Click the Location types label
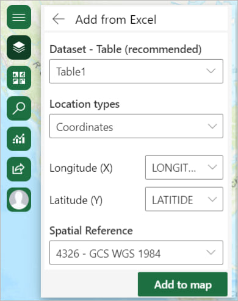238x301 pixels. pyautogui.click(x=85, y=104)
